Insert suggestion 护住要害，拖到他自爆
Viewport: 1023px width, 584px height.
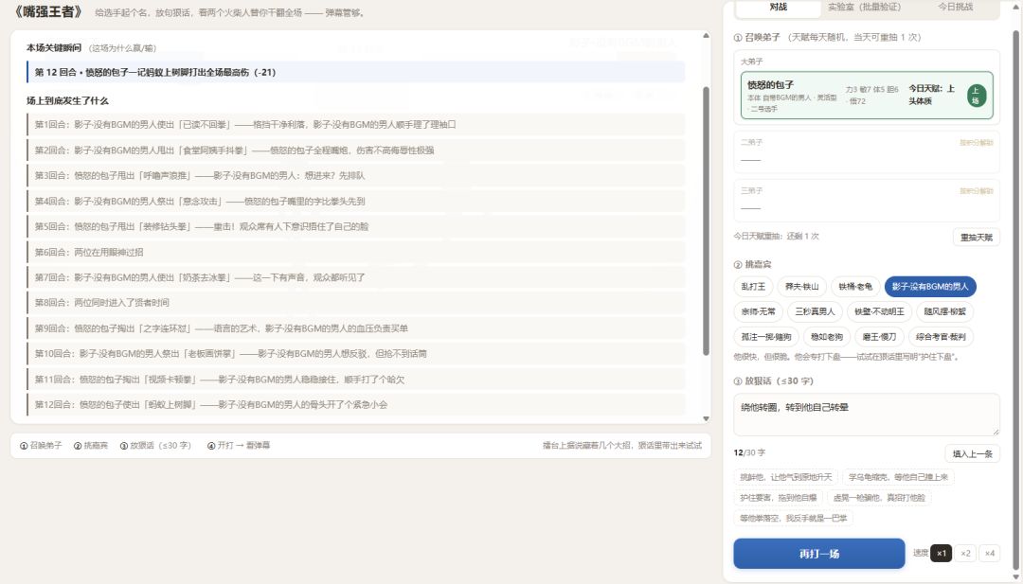point(778,497)
